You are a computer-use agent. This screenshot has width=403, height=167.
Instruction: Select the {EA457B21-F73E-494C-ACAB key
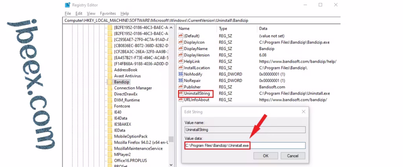click(141, 58)
